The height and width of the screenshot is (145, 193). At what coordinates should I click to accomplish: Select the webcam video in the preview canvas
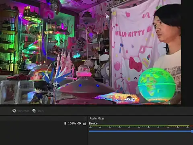90,52
